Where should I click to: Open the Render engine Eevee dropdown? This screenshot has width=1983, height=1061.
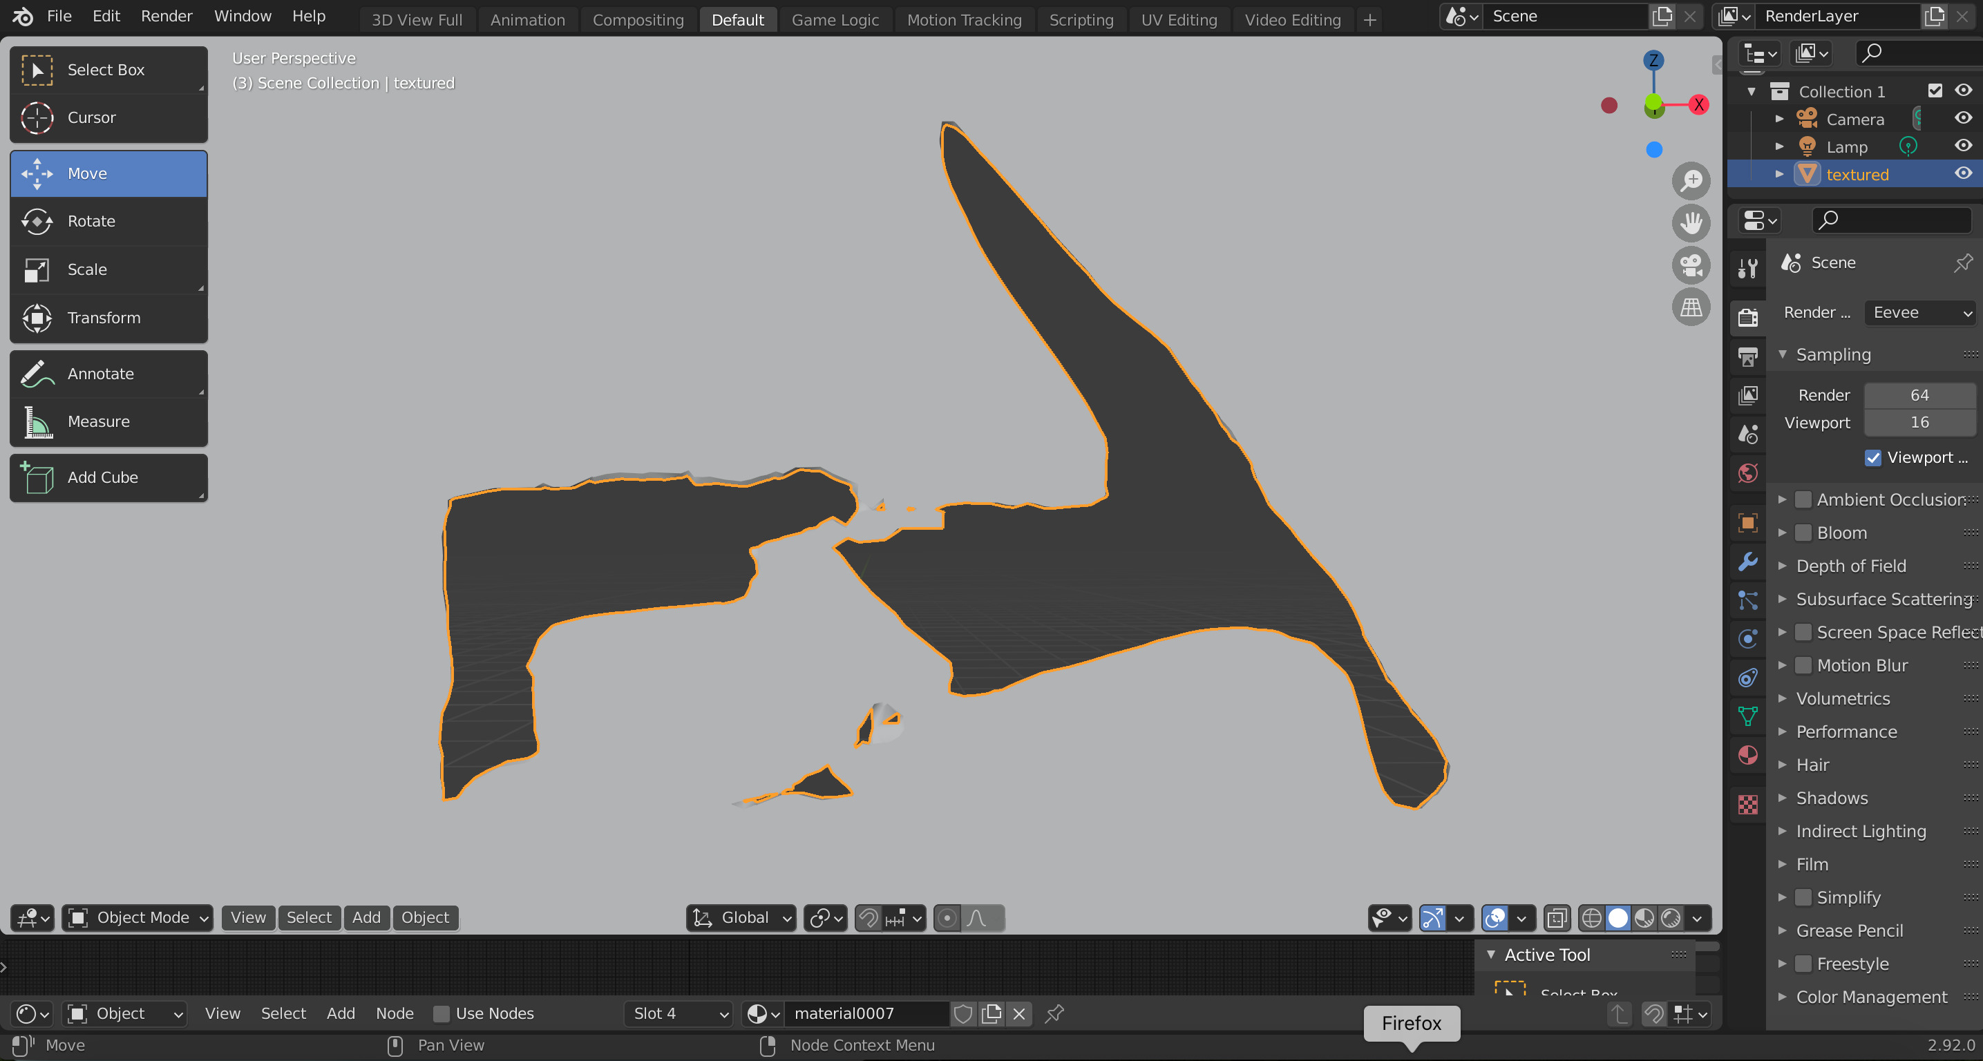point(1922,312)
